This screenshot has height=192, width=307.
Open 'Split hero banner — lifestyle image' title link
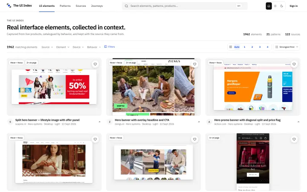[x=47, y=120]
